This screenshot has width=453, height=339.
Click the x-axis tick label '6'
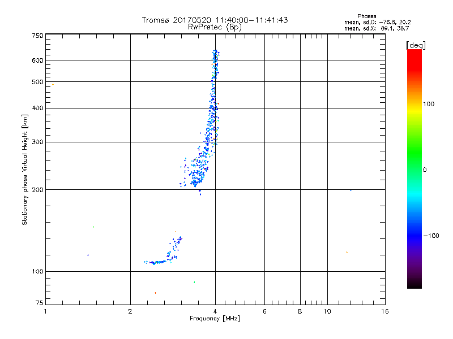click(264, 311)
